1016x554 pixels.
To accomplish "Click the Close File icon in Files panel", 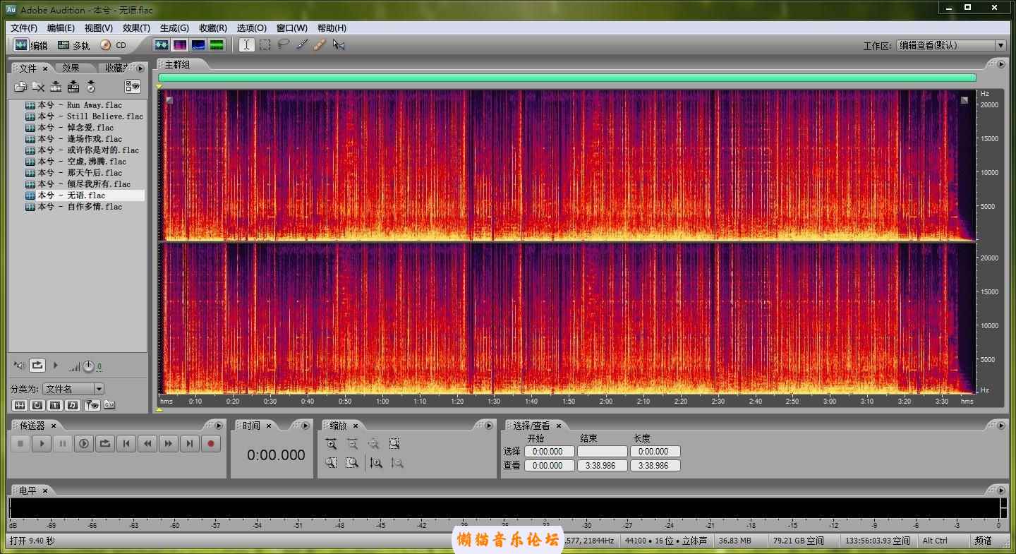I will 38,87.
